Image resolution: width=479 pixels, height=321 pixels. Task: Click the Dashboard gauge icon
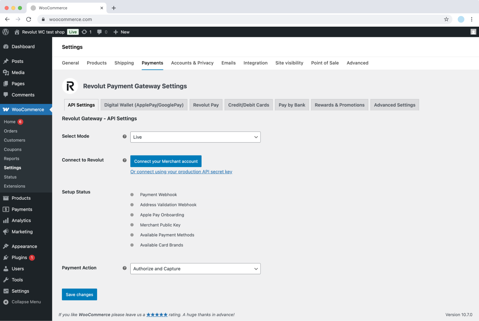[x=6, y=47]
